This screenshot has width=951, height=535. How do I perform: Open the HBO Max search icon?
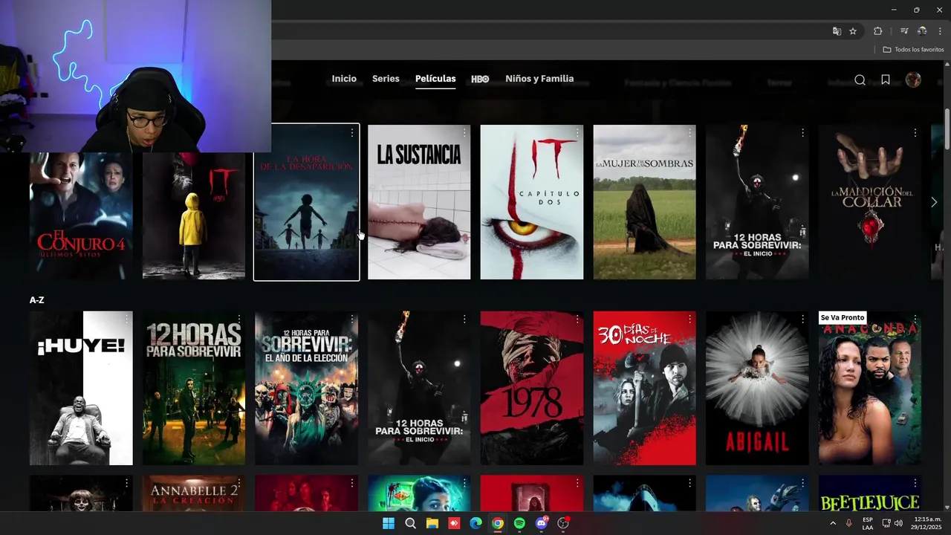(860, 80)
